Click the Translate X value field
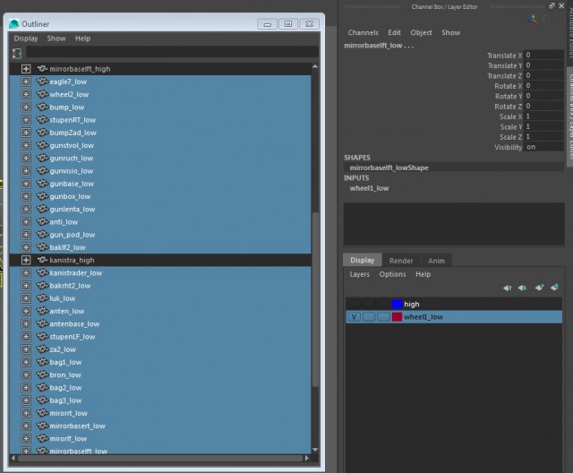The height and width of the screenshot is (473, 573). 543,56
